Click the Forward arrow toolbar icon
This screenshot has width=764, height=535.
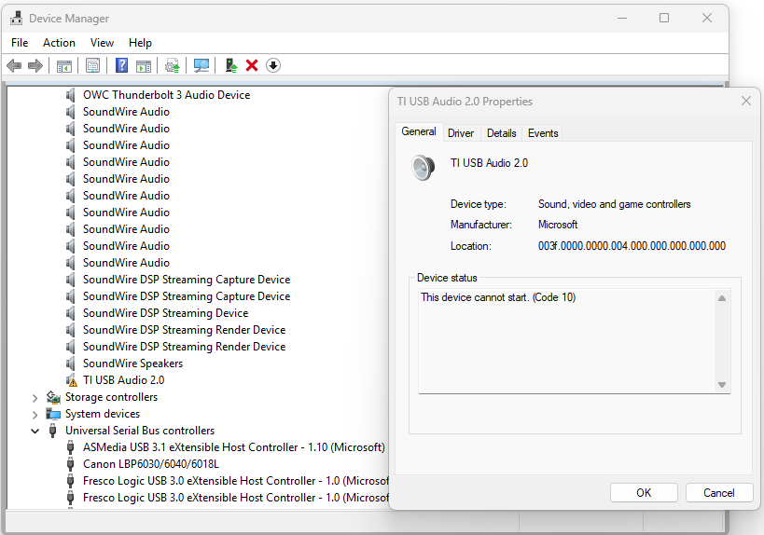tap(35, 65)
